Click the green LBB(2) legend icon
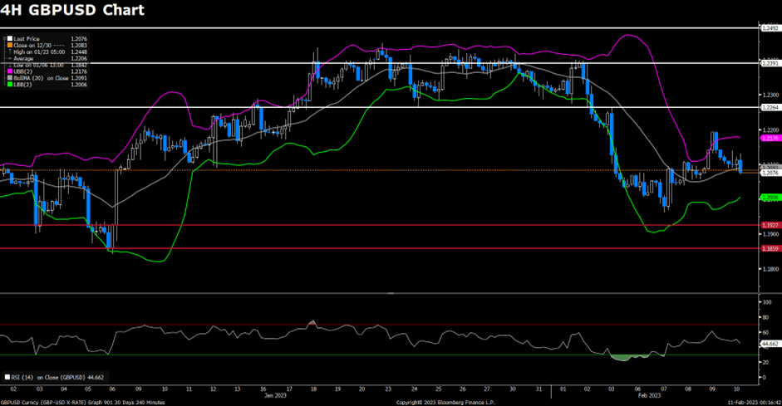 (8, 84)
